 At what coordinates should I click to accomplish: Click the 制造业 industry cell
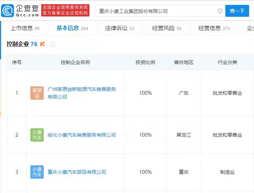[227, 172]
